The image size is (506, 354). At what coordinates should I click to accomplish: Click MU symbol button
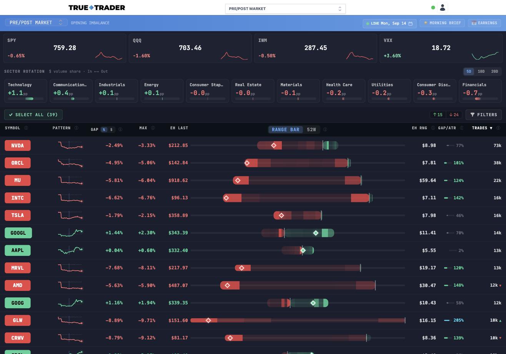pos(18,180)
